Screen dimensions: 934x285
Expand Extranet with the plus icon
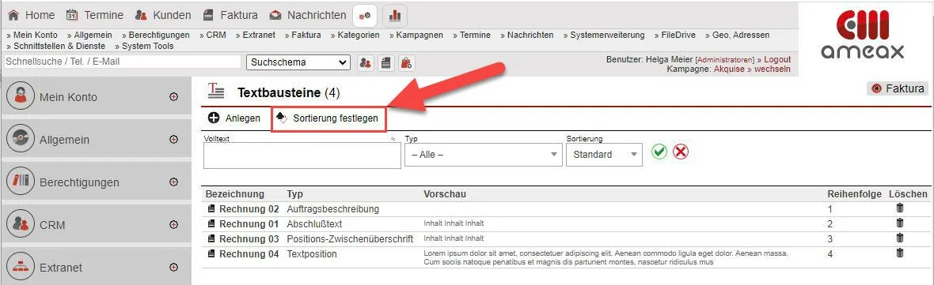(x=174, y=267)
